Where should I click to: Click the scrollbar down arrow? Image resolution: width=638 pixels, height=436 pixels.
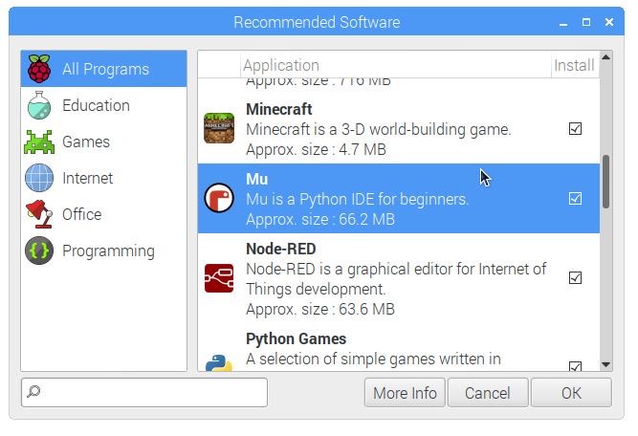(x=605, y=364)
